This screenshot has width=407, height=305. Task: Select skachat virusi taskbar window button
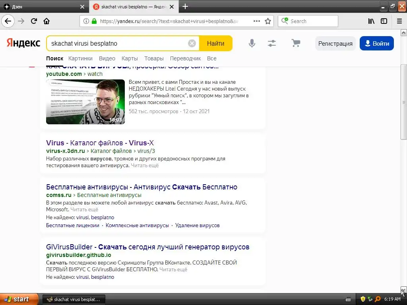(74, 299)
